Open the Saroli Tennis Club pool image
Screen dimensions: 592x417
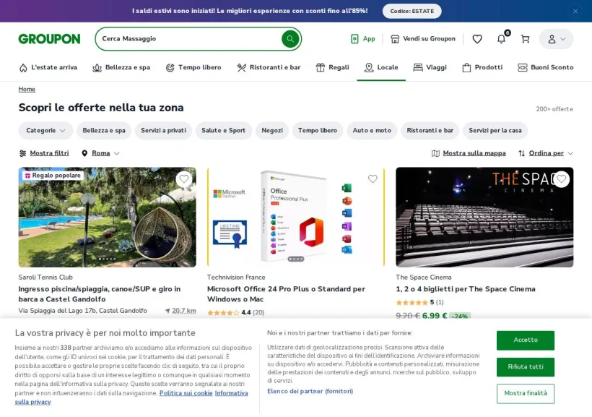[x=108, y=218]
